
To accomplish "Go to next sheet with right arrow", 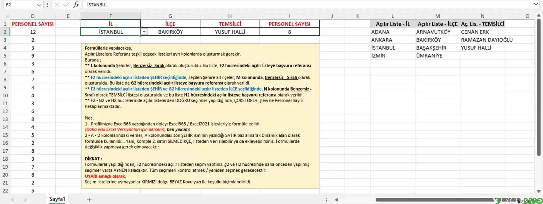I will click(x=25, y=200).
